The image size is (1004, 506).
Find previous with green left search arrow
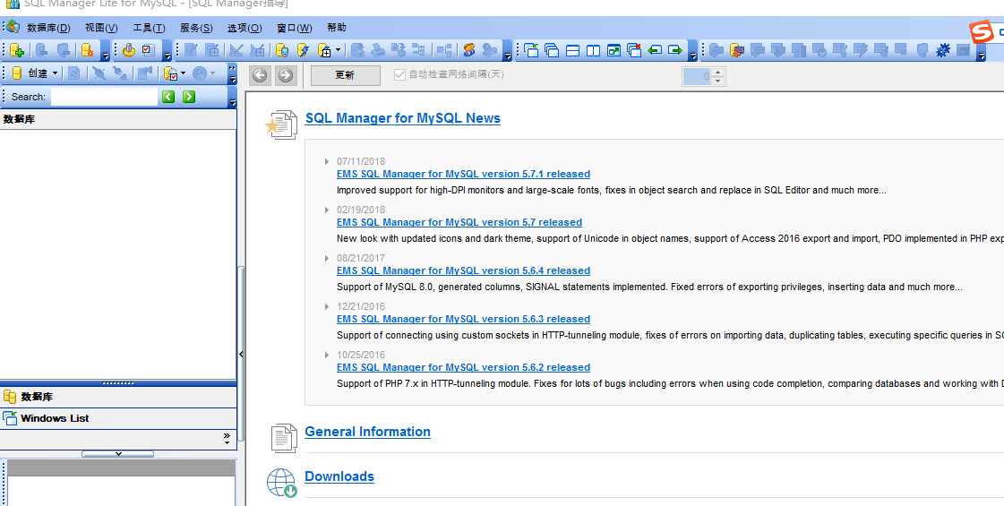168,97
